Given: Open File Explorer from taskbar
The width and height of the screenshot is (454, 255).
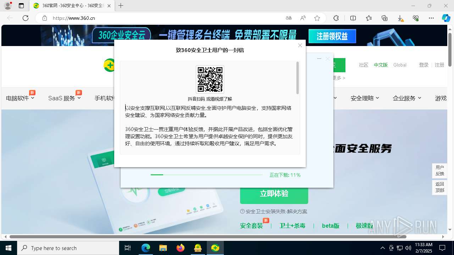Looking at the screenshot, I should pyautogui.click(x=163, y=248).
